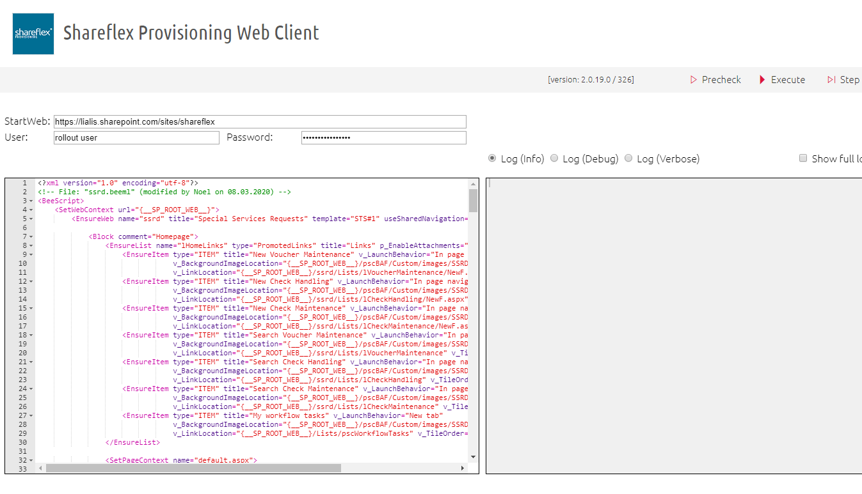
Task: Click the Step play-bar icon
Action: pos(831,80)
